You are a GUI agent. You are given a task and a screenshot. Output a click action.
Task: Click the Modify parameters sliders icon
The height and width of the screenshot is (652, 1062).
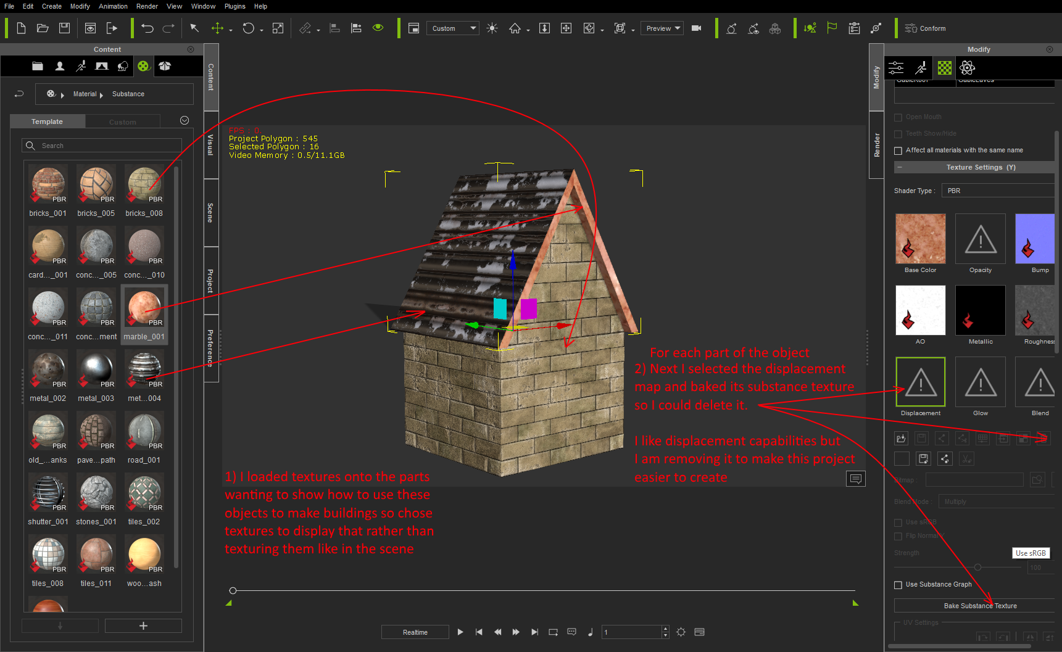(x=896, y=68)
